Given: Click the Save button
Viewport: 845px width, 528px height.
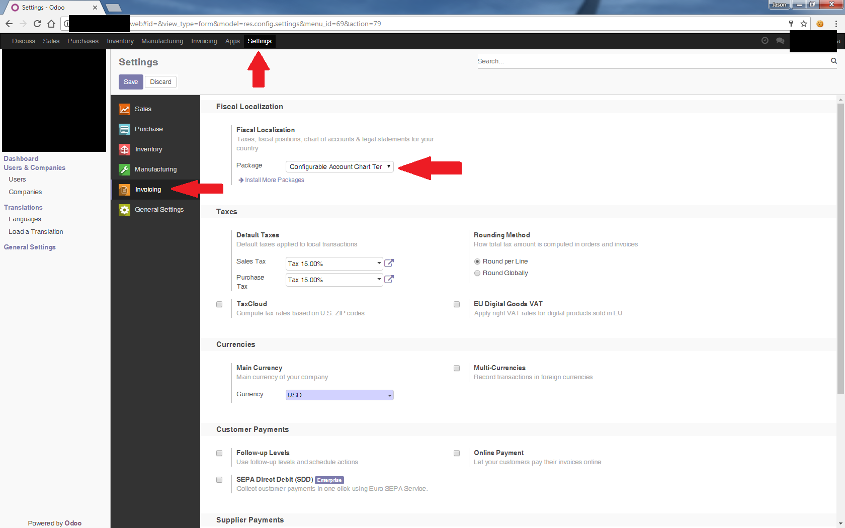Looking at the screenshot, I should tap(130, 81).
